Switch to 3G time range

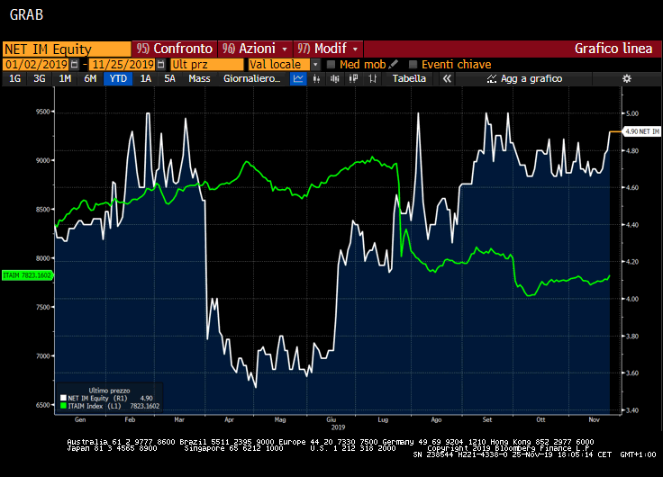coord(40,78)
